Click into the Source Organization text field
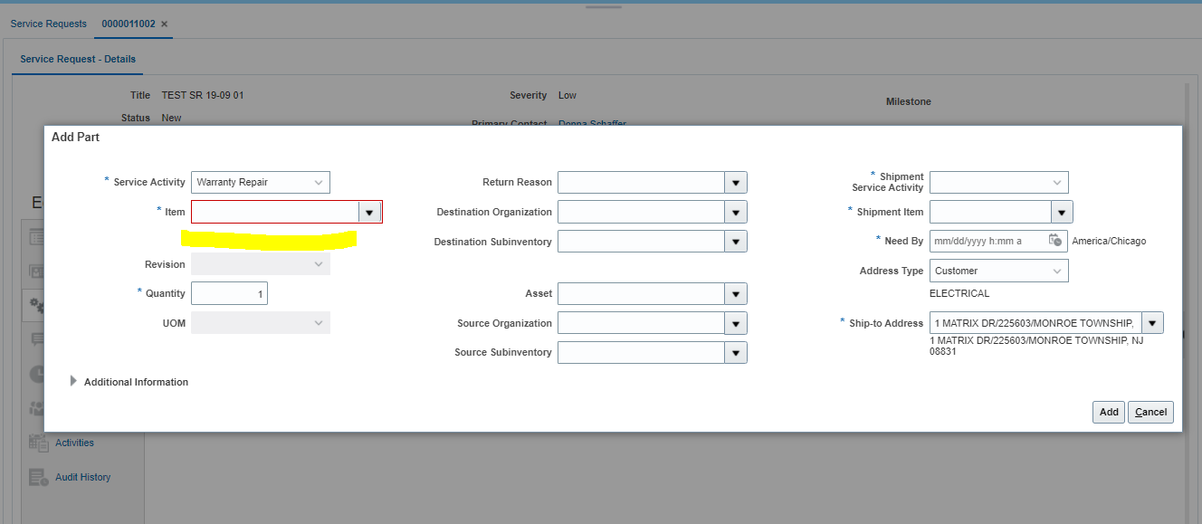Screen dimensions: 1202x524 [x=641, y=323]
